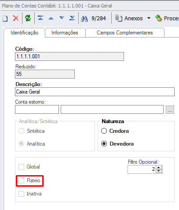Image resolution: width=179 pixels, height=210 pixels.
Task: Open Processos gear icon
Action: coord(159,18)
